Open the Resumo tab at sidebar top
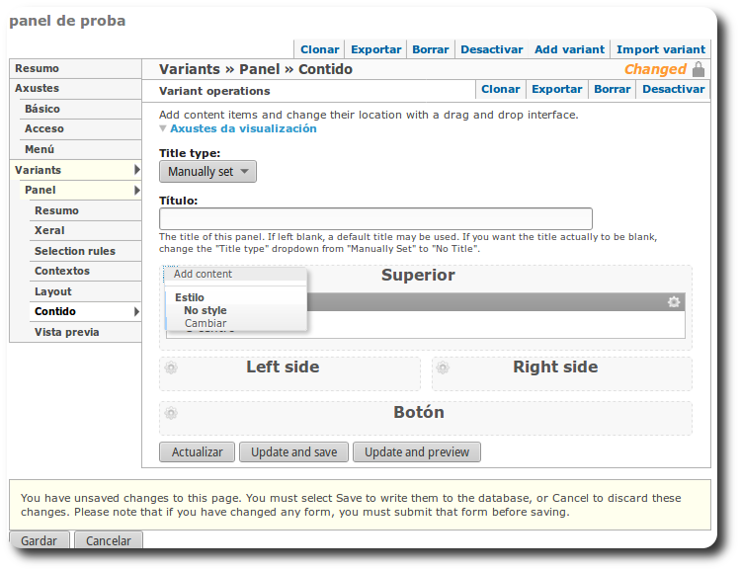 pos(37,68)
